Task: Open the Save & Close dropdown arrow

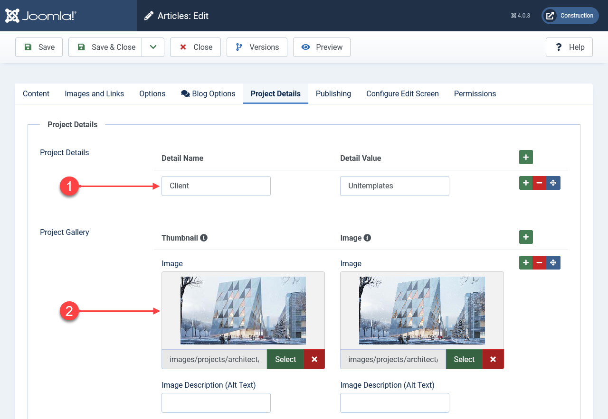Action: (x=153, y=47)
